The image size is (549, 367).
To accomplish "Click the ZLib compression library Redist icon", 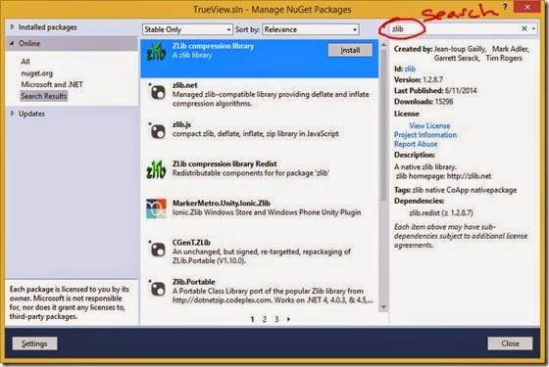I will [156, 169].
